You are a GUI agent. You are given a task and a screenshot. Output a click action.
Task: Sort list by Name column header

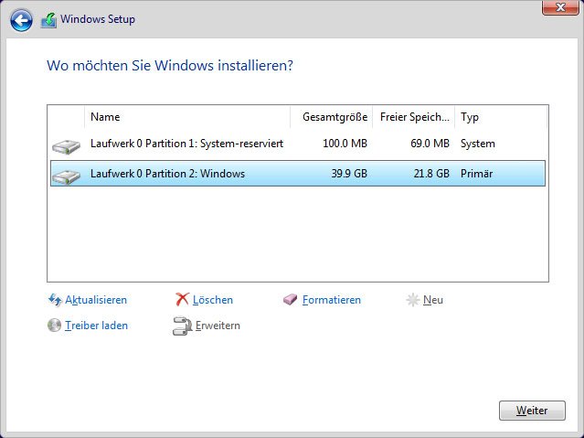(187, 117)
